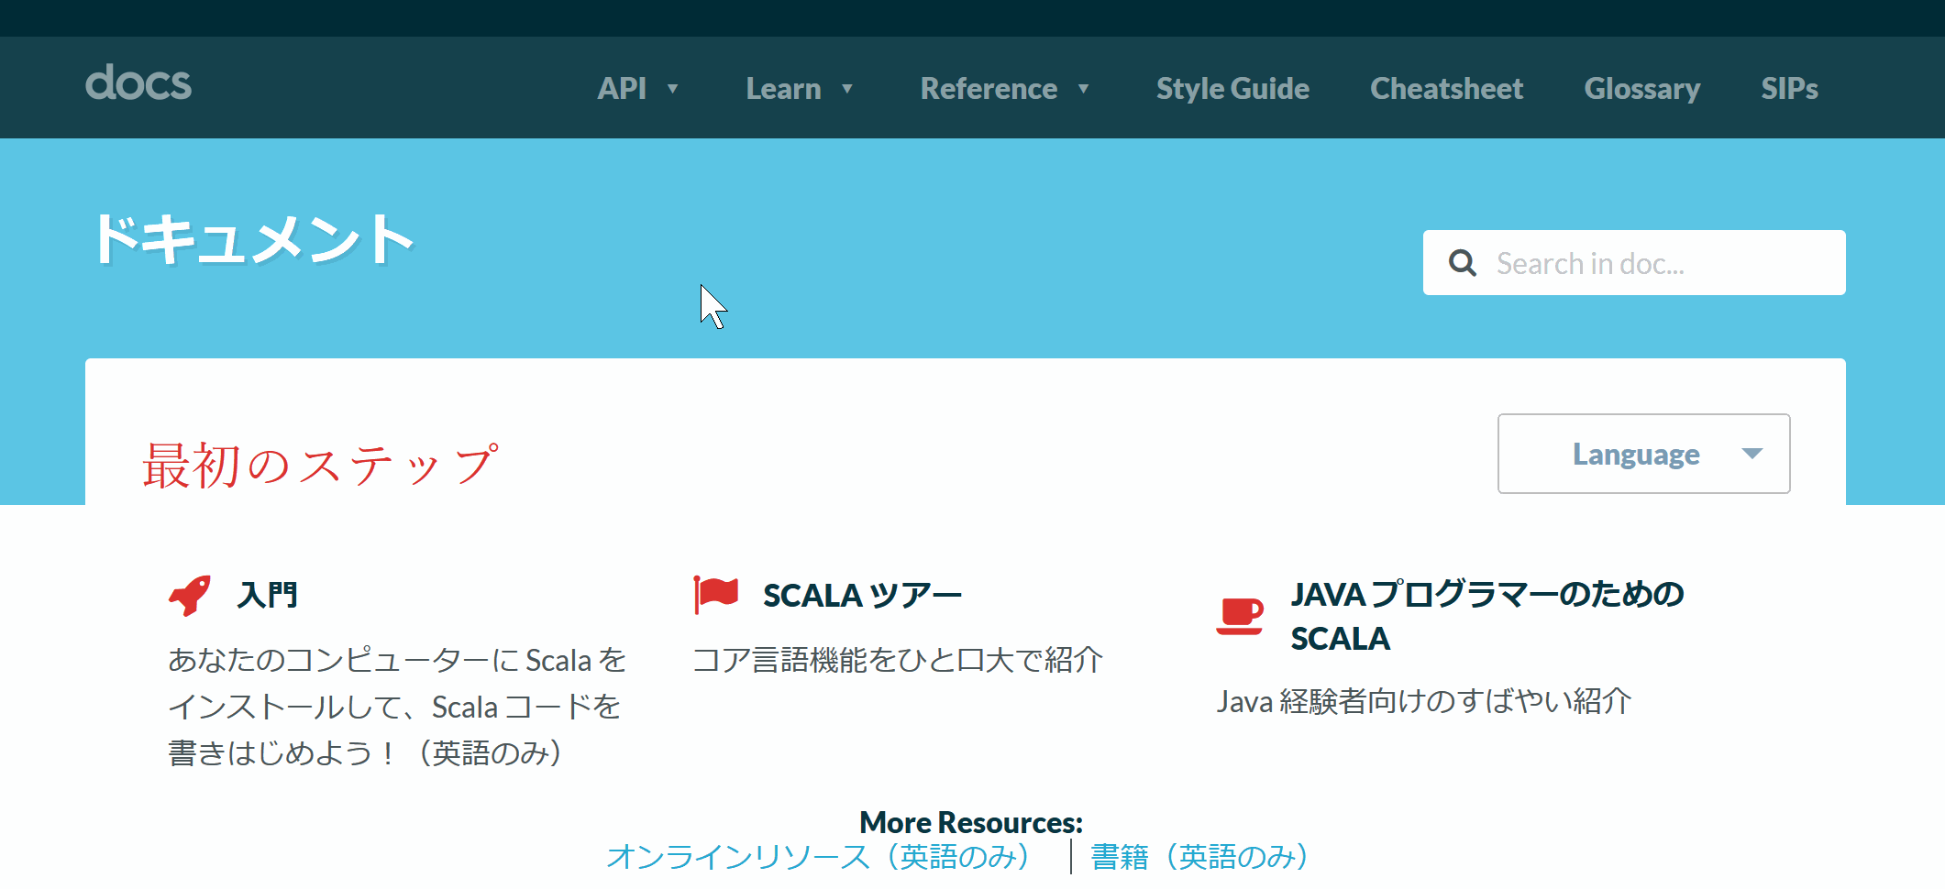Open オンラインリソース（英語のみ）link
Viewport: 1945px width, 889px height.
(818, 857)
